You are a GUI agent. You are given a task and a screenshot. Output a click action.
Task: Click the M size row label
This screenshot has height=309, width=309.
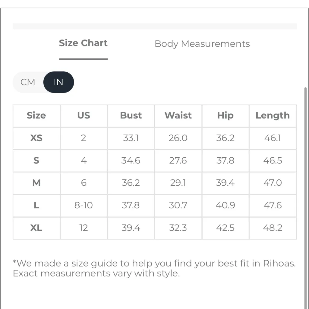pos(36,183)
